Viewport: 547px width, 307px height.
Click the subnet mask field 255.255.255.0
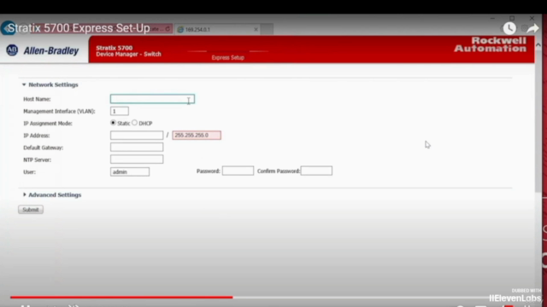[x=197, y=135]
